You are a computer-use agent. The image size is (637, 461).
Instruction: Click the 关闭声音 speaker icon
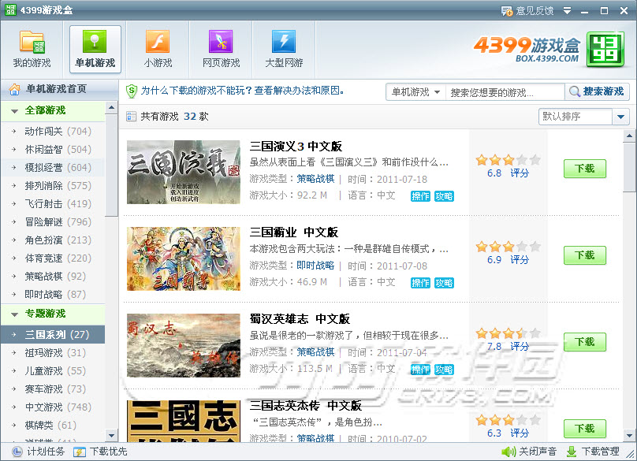pos(508,452)
